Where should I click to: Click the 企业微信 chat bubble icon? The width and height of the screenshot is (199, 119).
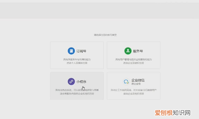coord(126,82)
